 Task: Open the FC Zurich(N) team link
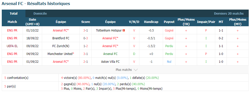pyautogui.click(x=61, y=46)
